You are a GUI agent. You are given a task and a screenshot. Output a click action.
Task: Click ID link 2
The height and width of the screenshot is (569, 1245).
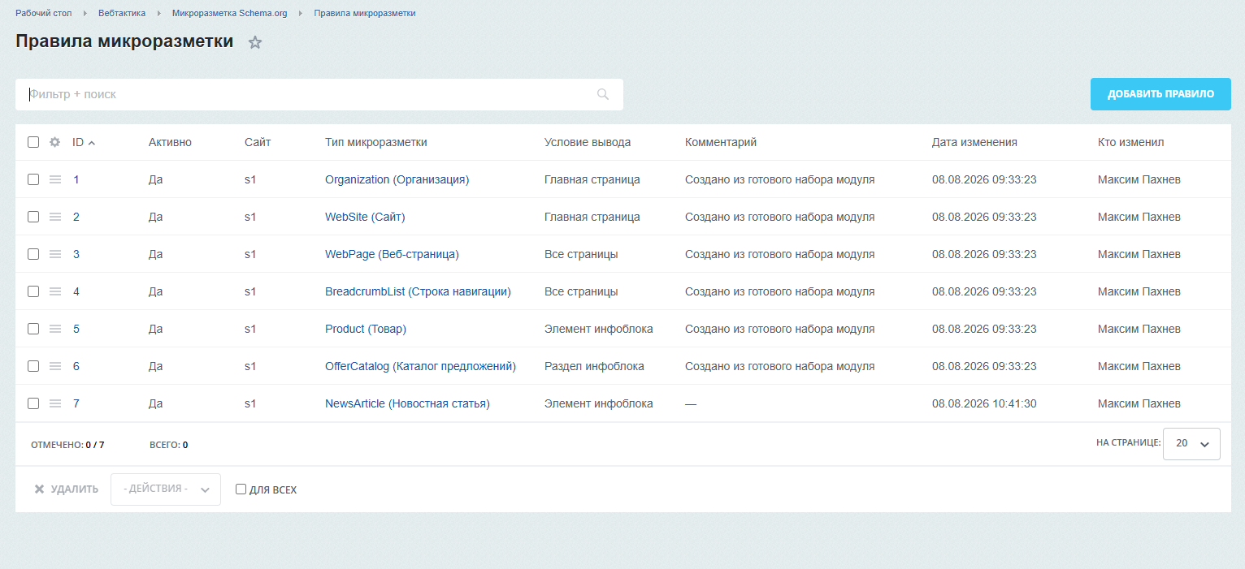click(76, 217)
